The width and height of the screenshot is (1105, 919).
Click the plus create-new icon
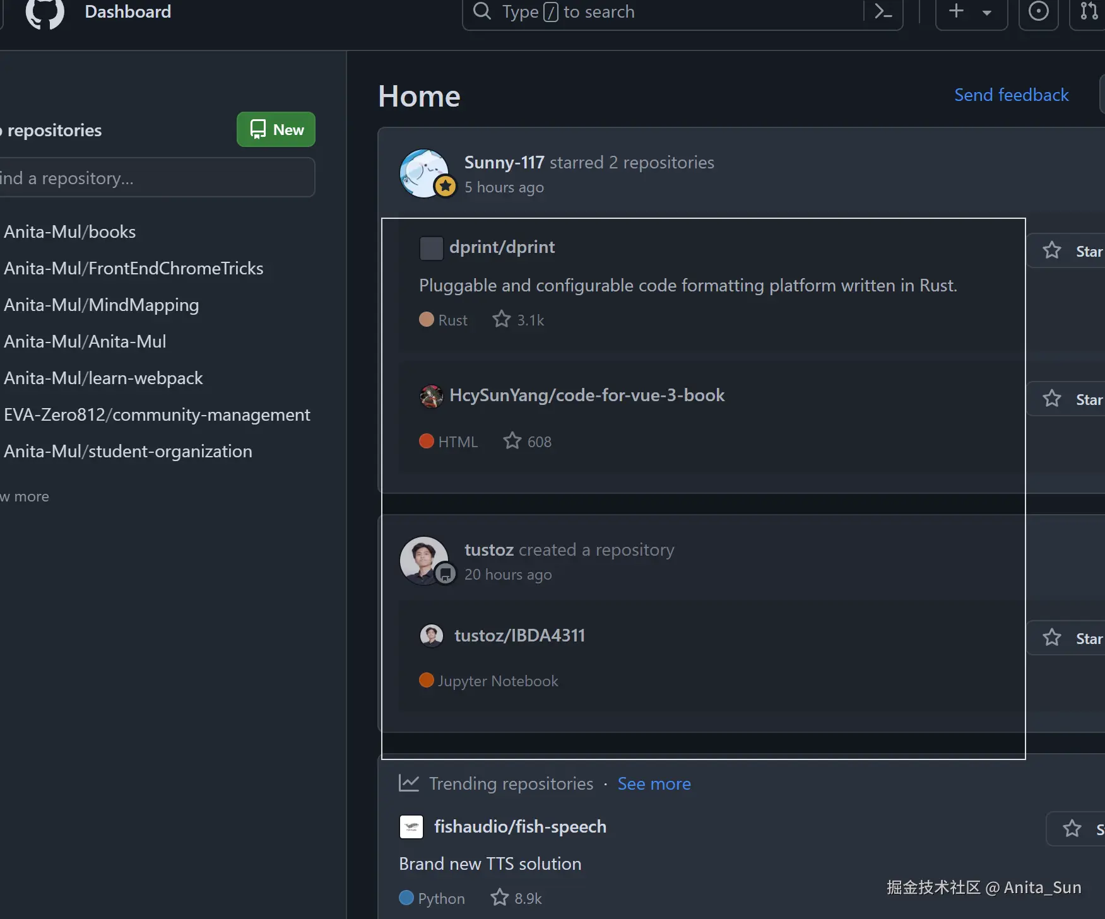(957, 11)
